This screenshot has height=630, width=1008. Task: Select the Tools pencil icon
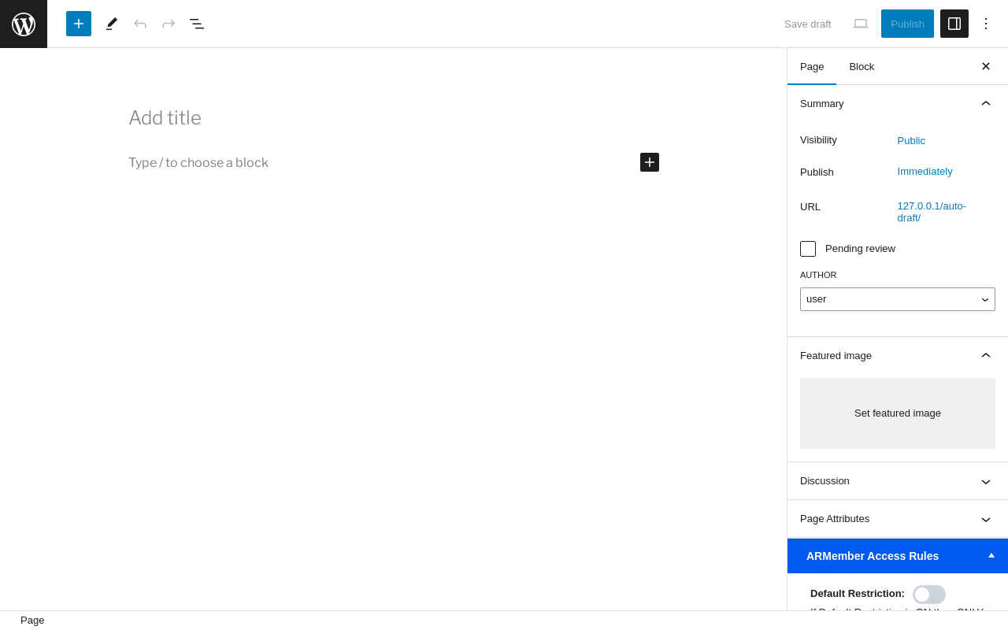point(112,24)
